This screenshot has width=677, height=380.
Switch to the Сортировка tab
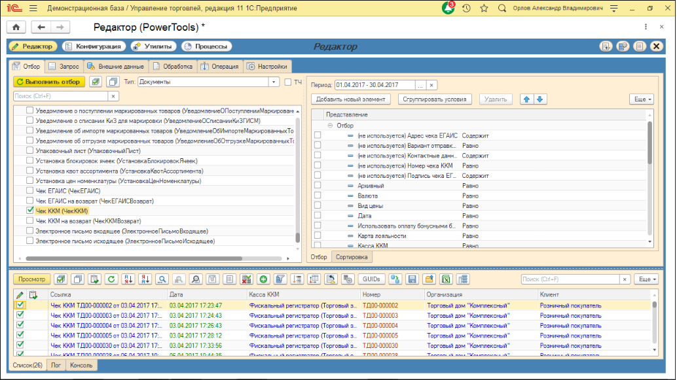click(x=353, y=257)
